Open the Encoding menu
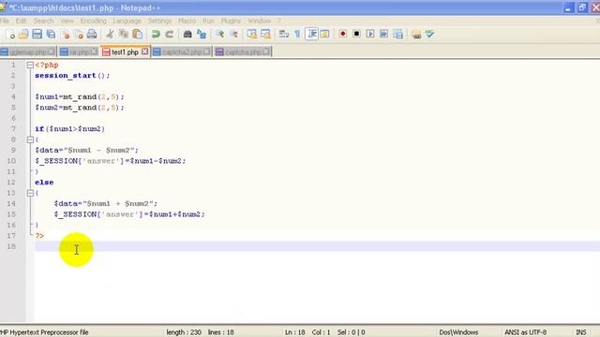Screen dimensions: 600x337 tap(94, 21)
